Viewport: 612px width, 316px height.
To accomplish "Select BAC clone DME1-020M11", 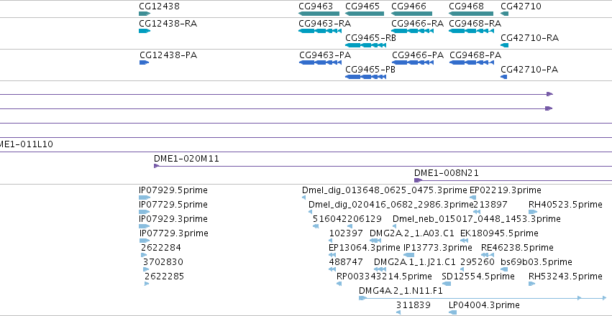I will 186,159.
